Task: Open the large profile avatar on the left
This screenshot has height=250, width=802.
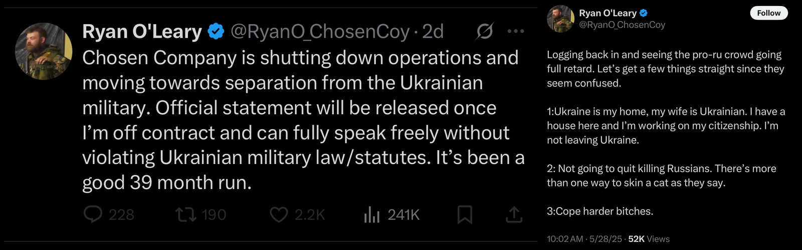Action: [x=44, y=51]
